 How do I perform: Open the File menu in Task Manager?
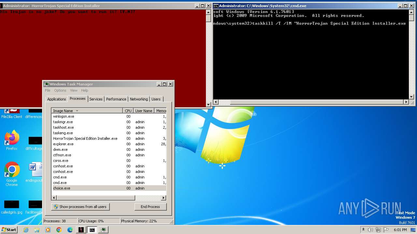48,90
